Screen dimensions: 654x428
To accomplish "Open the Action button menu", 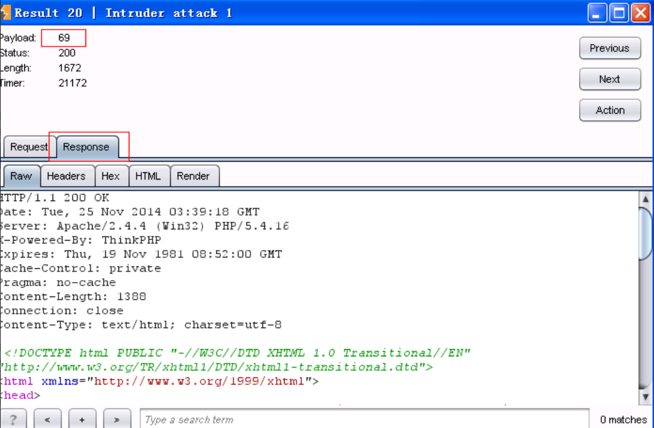I will 610,110.
